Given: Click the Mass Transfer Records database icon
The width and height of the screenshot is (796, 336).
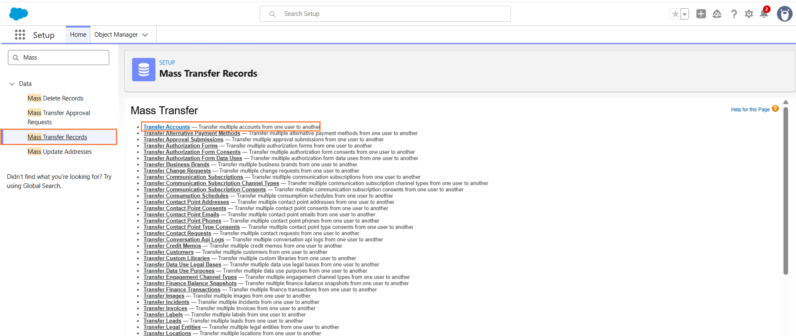Looking at the screenshot, I should tap(144, 70).
